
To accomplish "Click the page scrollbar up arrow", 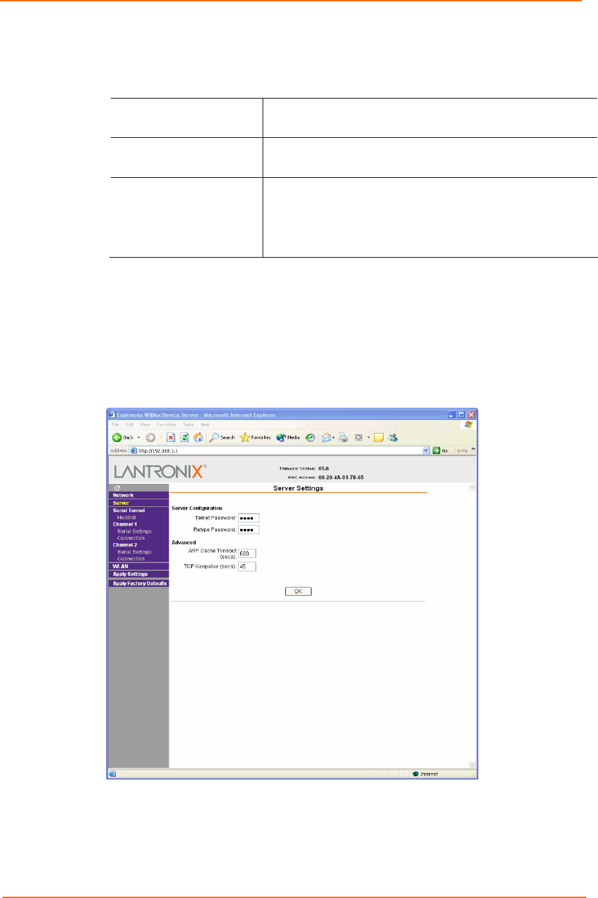I will [x=472, y=488].
